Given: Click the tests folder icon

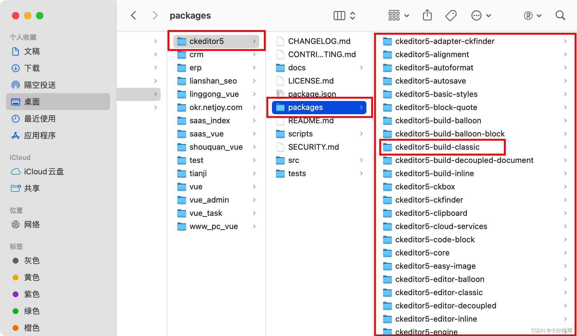Looking at the screenshot, I should point(280,173).
